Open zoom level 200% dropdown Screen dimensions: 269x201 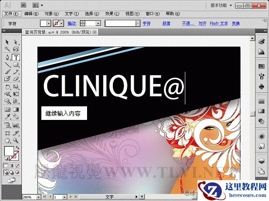(38, 197)
